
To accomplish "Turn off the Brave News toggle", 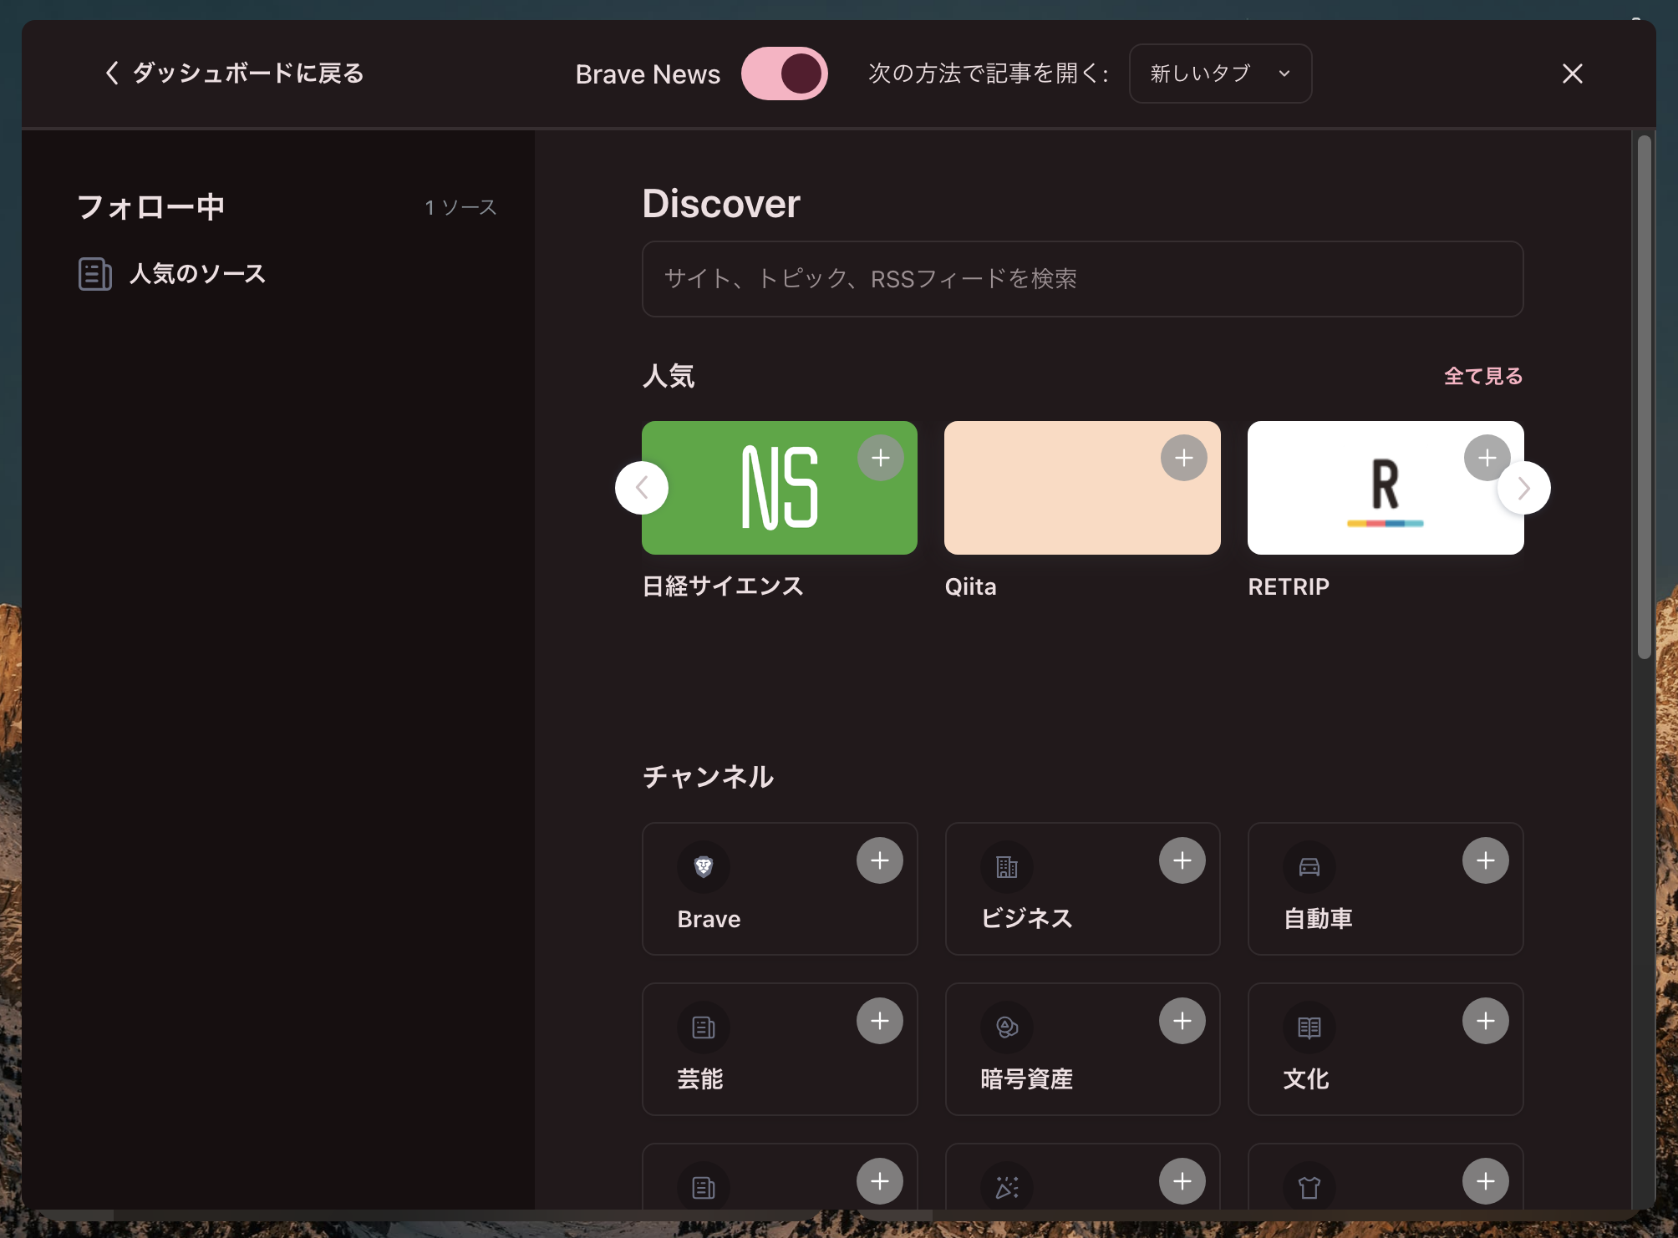I will (x=784, y=74).
